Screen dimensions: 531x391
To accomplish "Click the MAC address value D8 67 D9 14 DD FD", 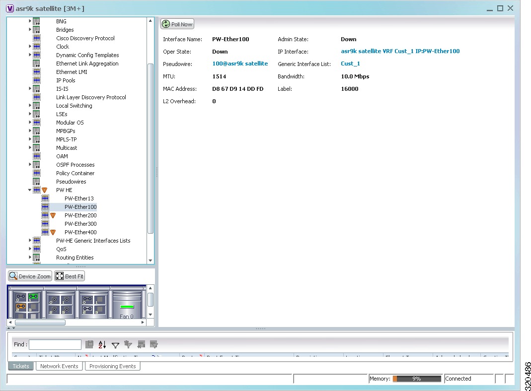I will [x=238, y=89].
